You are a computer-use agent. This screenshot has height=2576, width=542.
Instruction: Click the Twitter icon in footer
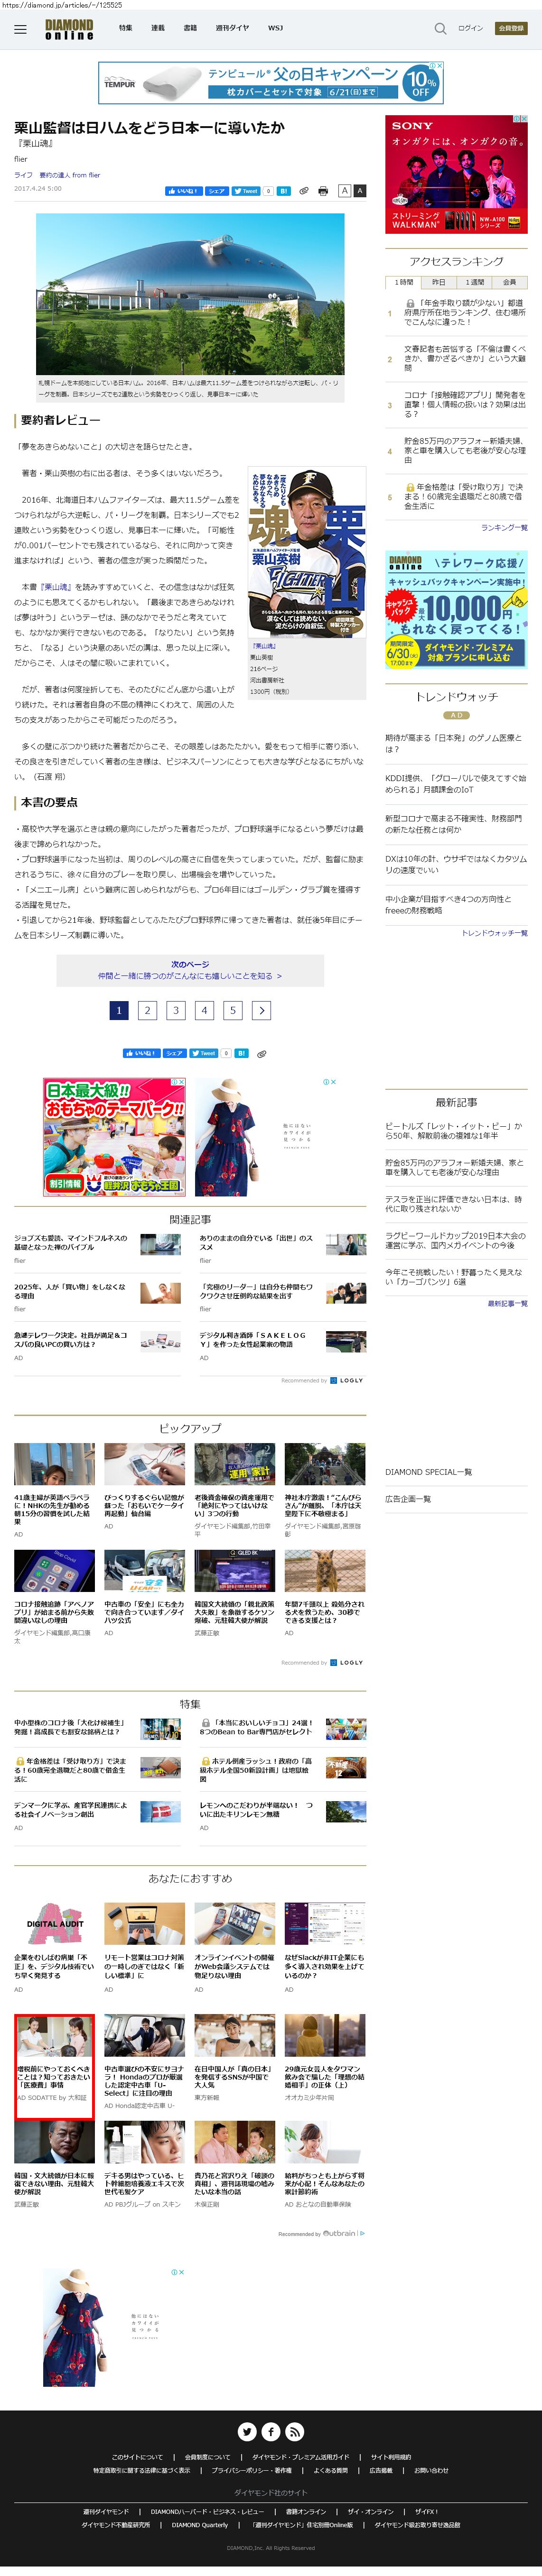(247, 2431)
